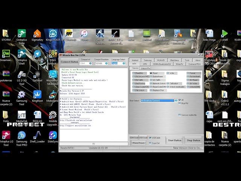
Task: Open the About tab
Action: pyautogui.click(x=198, y=60)
